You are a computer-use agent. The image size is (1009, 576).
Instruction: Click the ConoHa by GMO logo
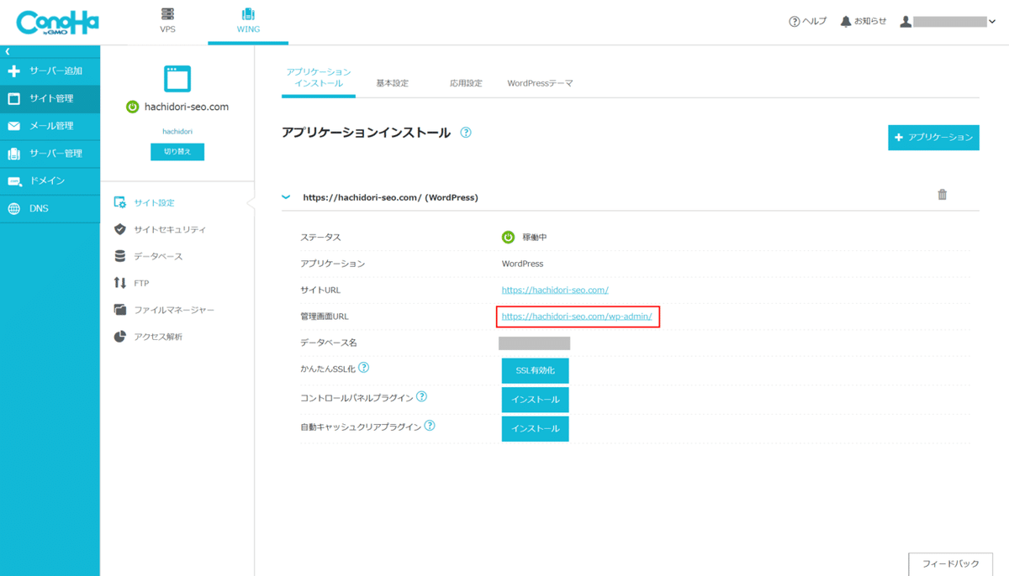pyautogui.click(x=57, y=22)
